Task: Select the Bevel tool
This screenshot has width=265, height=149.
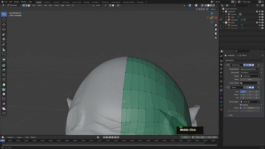Action: pyautogui.click(x=4, y=70)
